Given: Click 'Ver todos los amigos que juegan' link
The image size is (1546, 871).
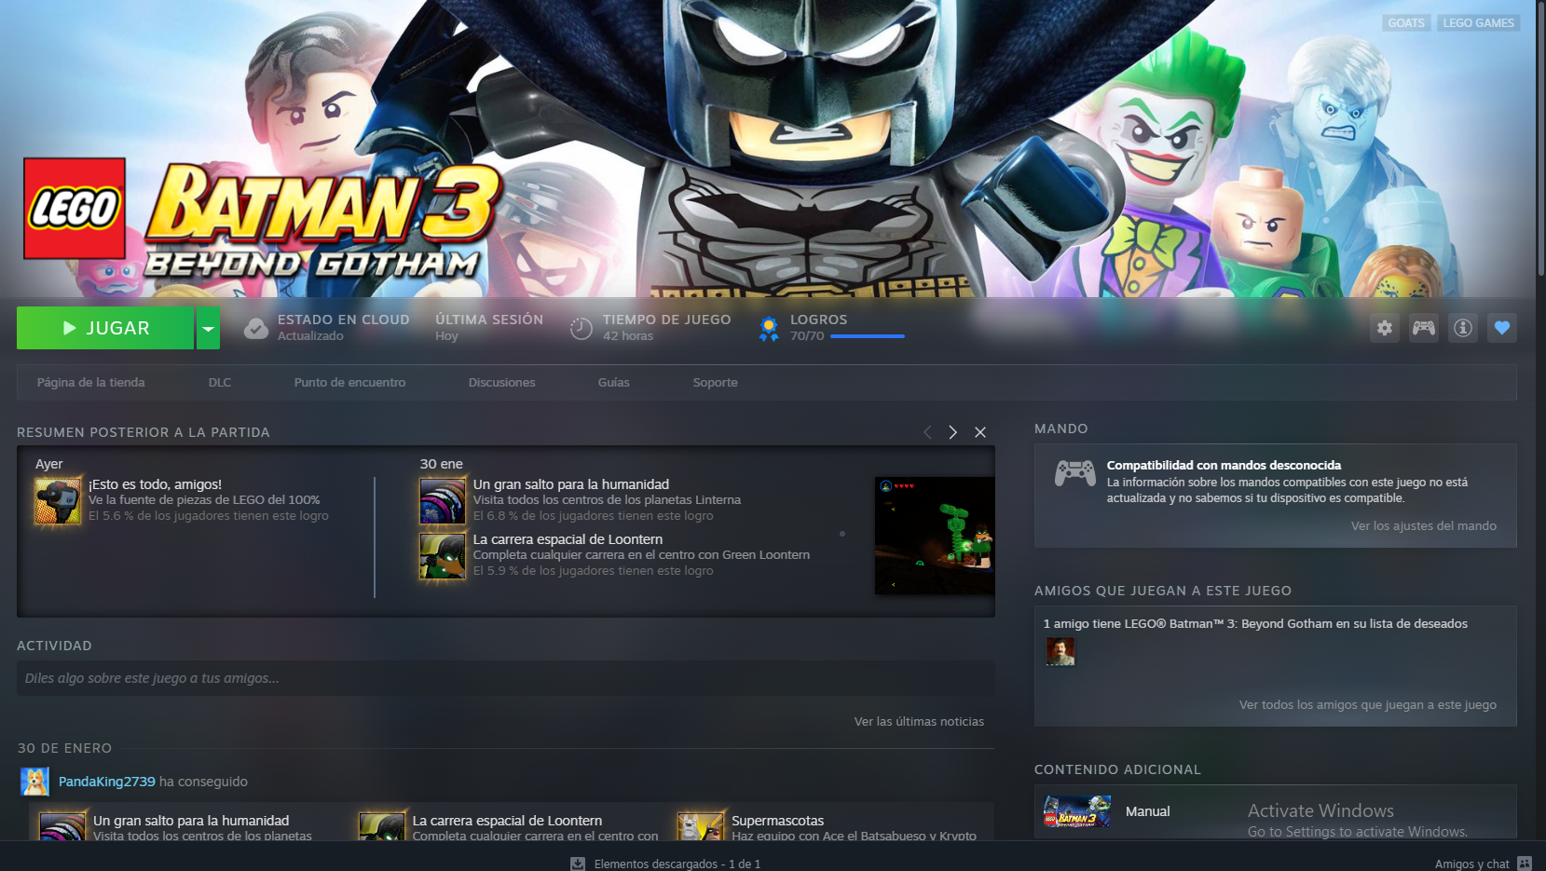Looking at the screenshot, I should pyautogui.click(x=1368, y=705).
